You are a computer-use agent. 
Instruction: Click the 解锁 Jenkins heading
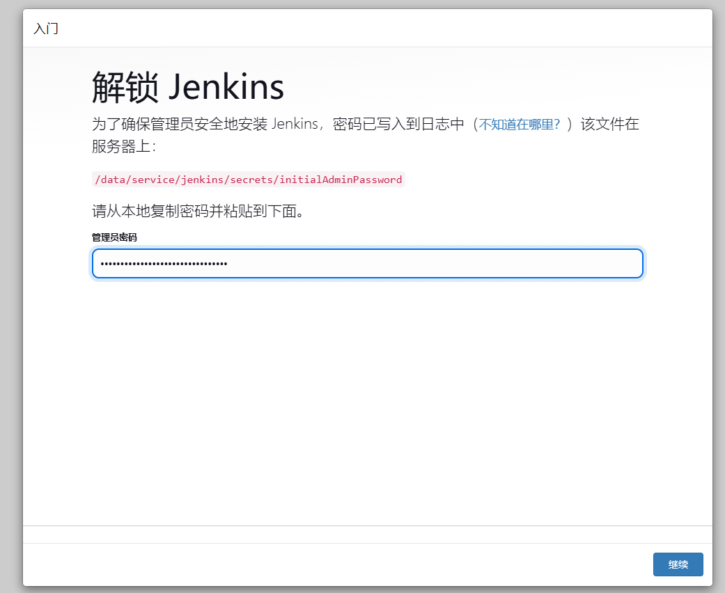tap(188, 88)
